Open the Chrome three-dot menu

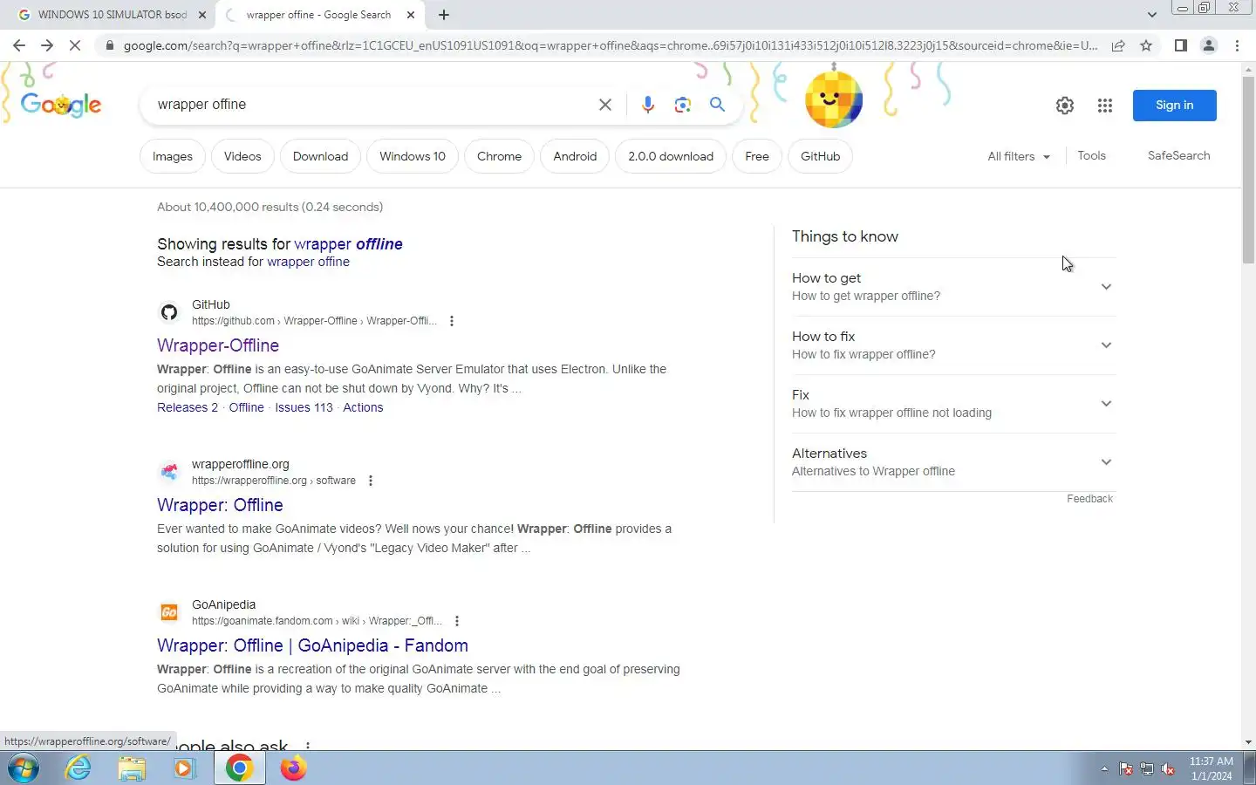pos(1237,45)
